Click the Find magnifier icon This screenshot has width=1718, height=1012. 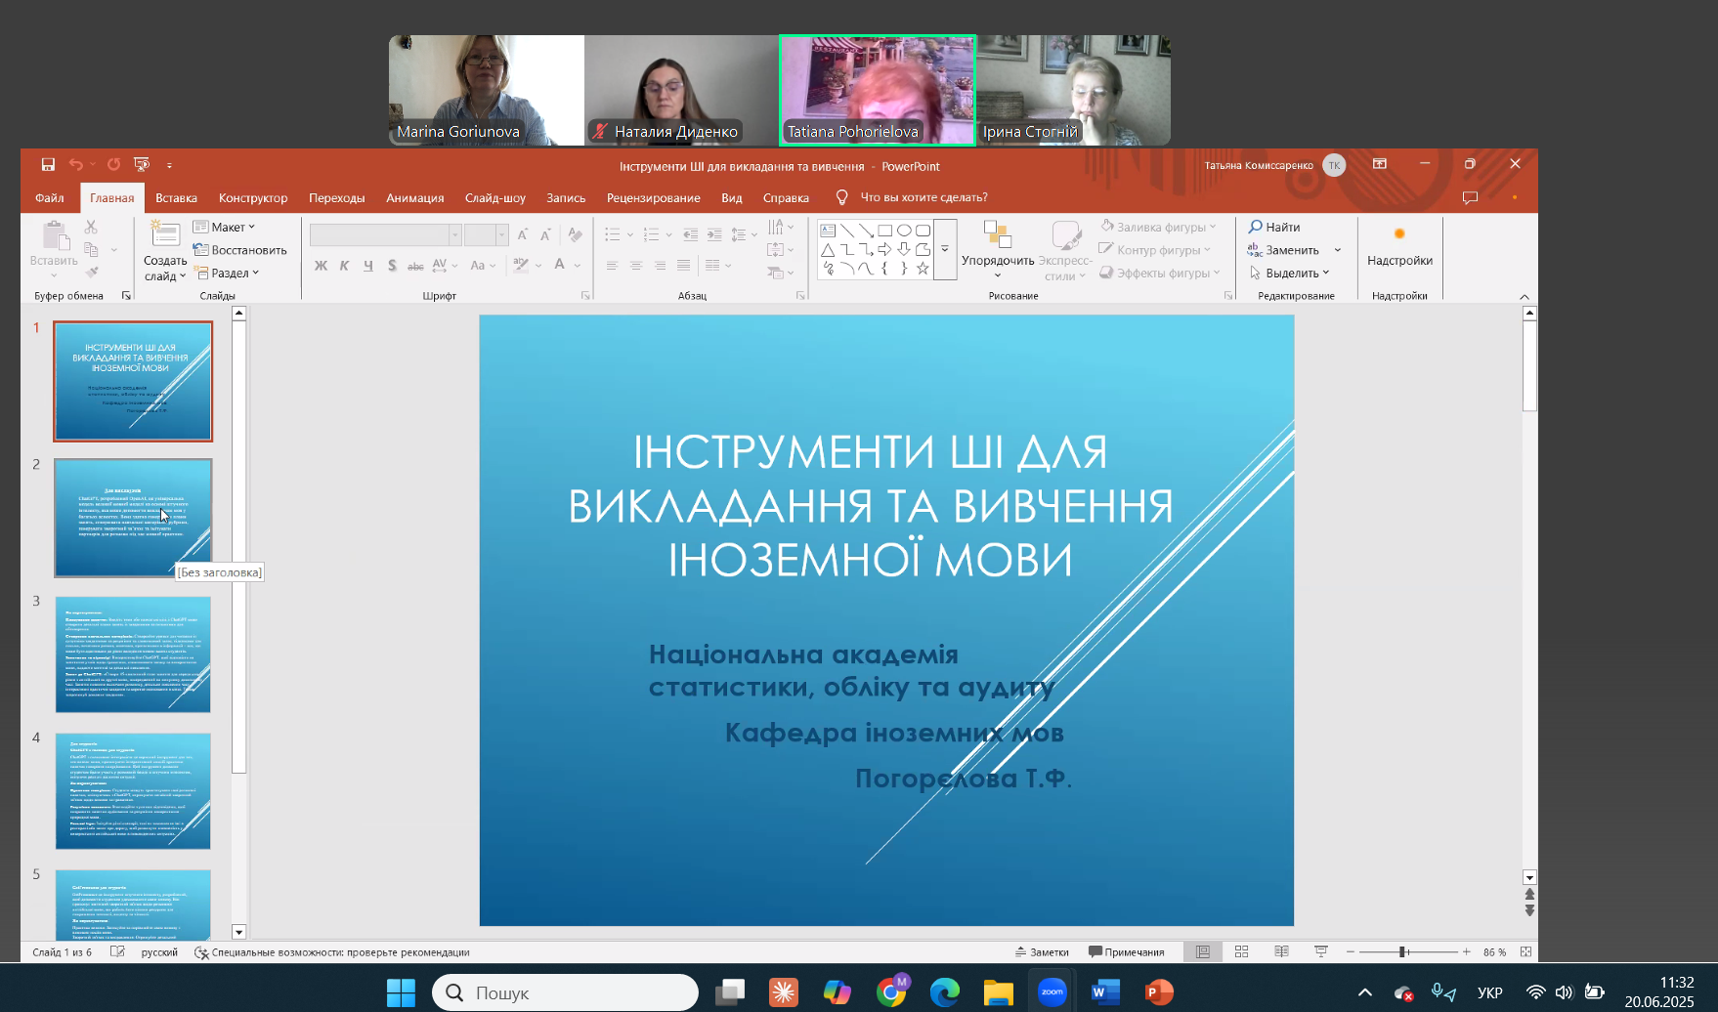[1256, 227]
